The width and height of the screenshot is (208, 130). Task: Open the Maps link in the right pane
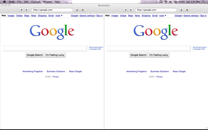pos(131,16)
